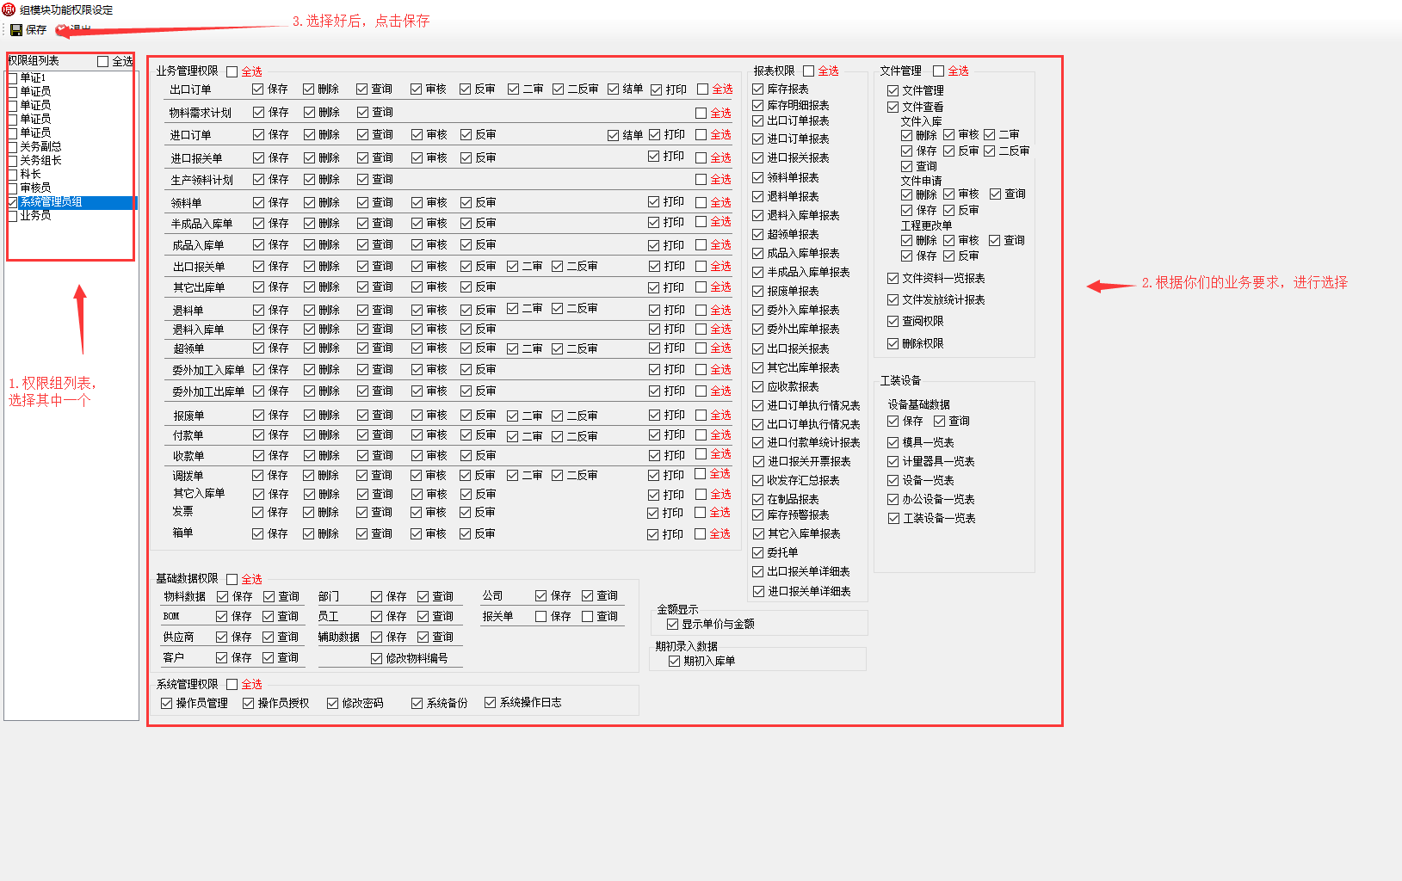Toggle 全选 checkbox for 系统管理权限 section
This screenshot has height=881, width=1402.
(x=232, y=684)
